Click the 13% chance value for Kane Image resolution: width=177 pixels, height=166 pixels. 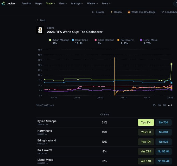105,132
